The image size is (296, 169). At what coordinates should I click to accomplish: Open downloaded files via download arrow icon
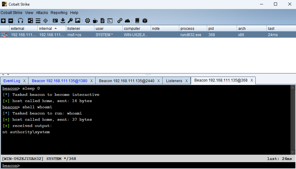(x=63, y=21)
